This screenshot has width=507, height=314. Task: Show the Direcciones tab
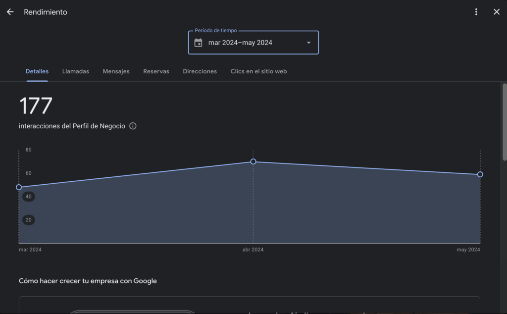200,71
